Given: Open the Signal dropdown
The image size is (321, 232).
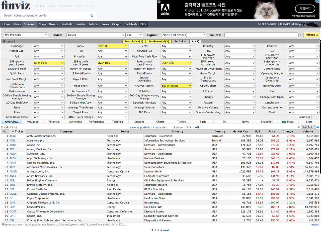Looking at the screenshot, I should tap(184, 35).
